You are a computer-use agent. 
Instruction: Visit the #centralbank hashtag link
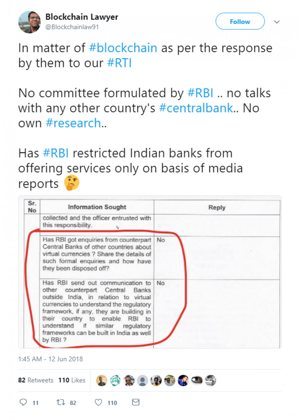coord(196,108)
